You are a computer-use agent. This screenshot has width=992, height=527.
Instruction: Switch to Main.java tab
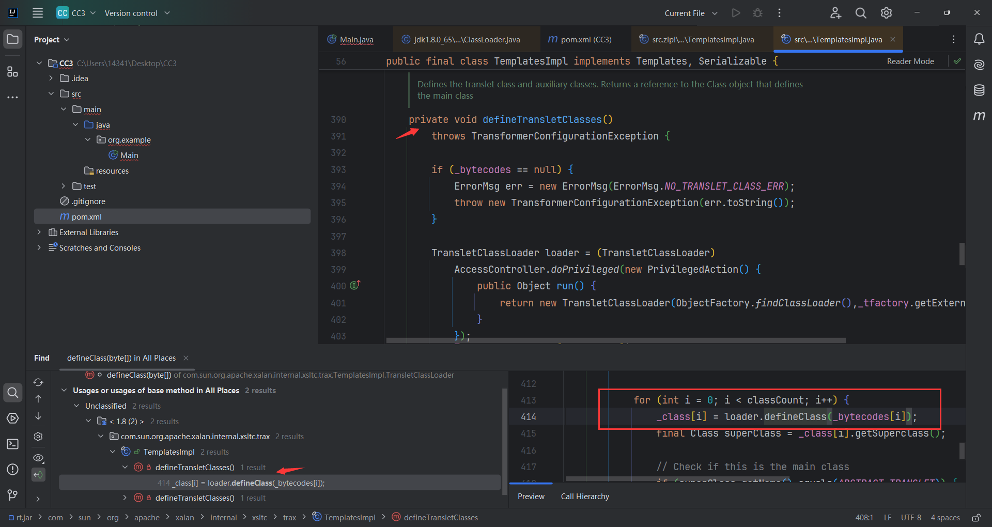[356, 39]
